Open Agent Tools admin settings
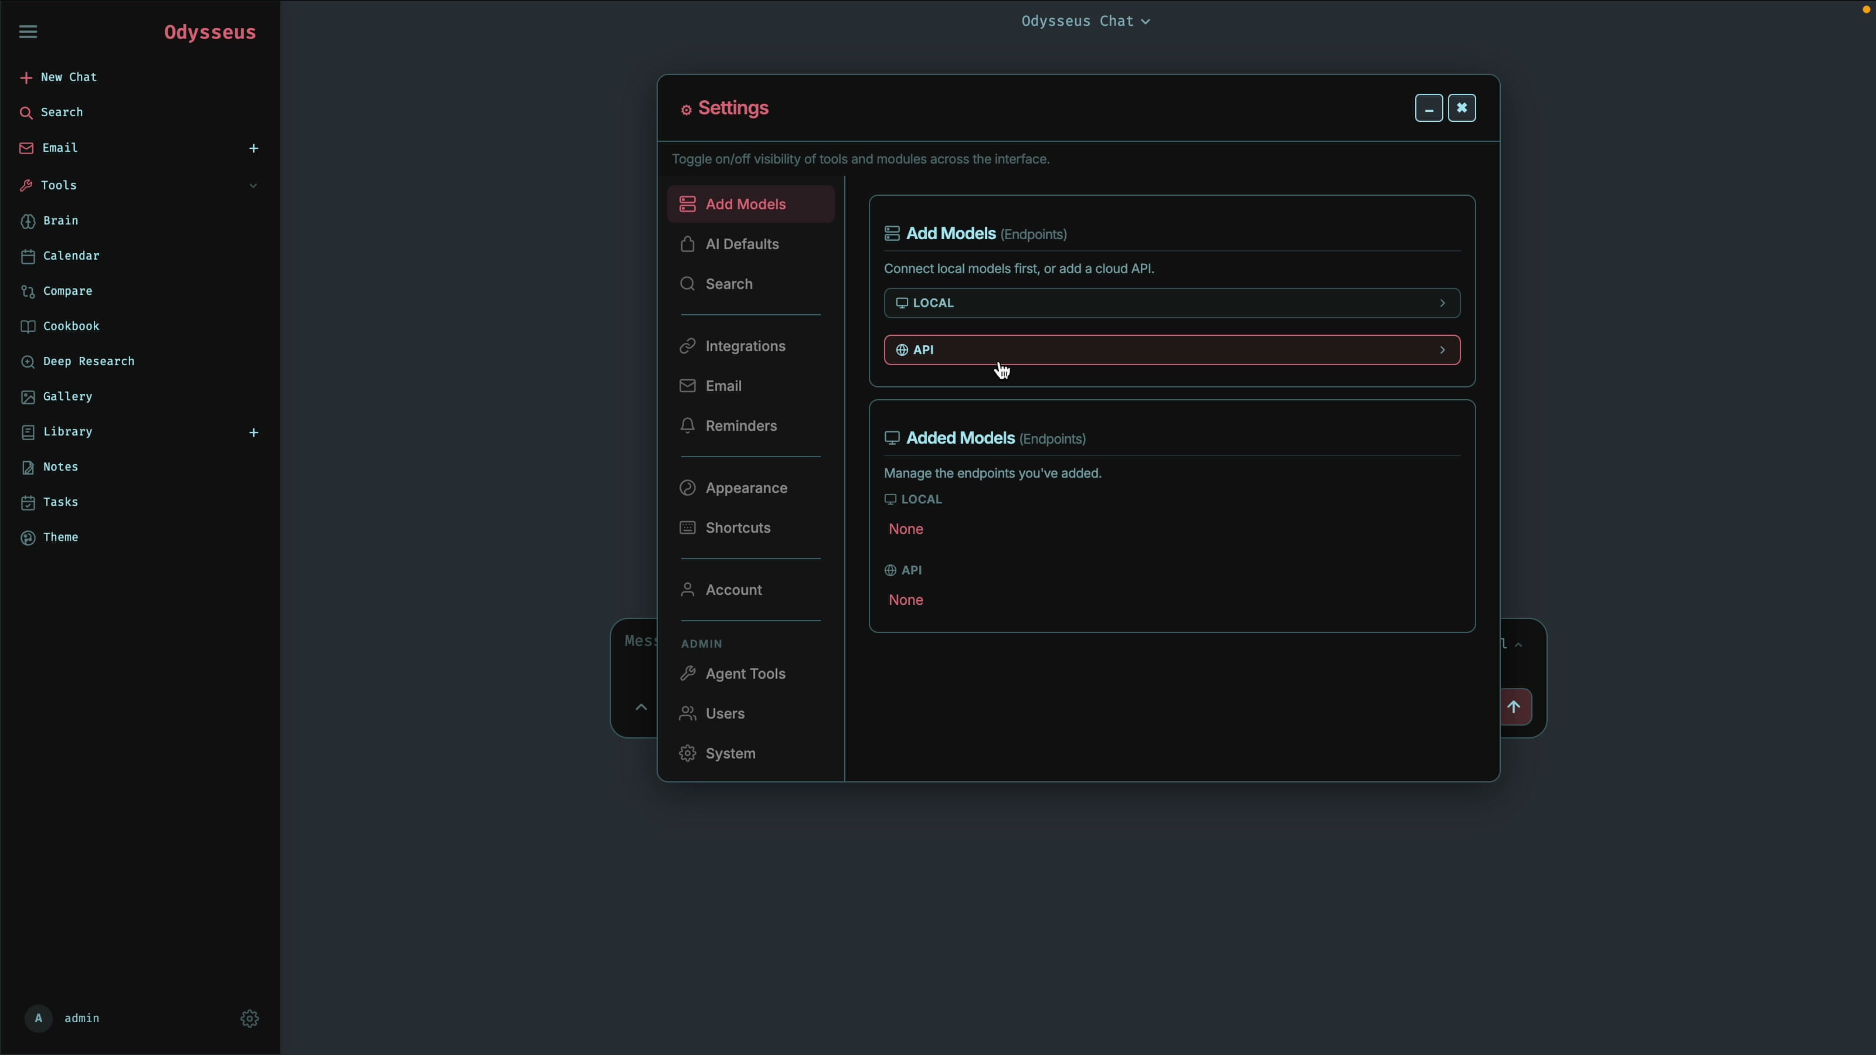The height and width of the screenshot is (1055, 1876). pyautogui.click(x=751, y=673)
